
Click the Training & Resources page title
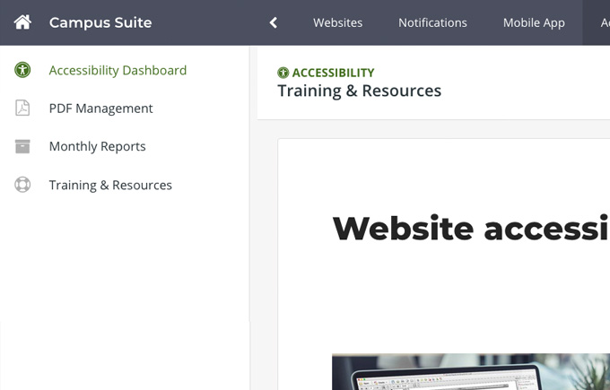(x=359, y=91)
